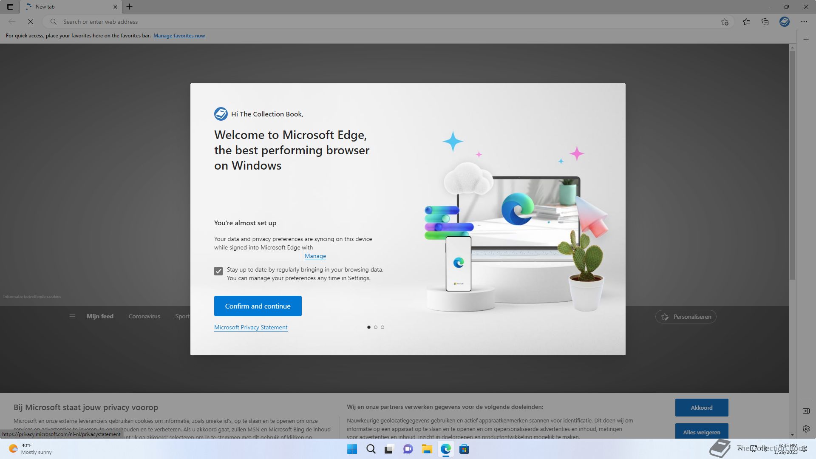Select the Coronavirus feed tab
This screenshot has height=459, width=816.
click(x=144, y=317)
